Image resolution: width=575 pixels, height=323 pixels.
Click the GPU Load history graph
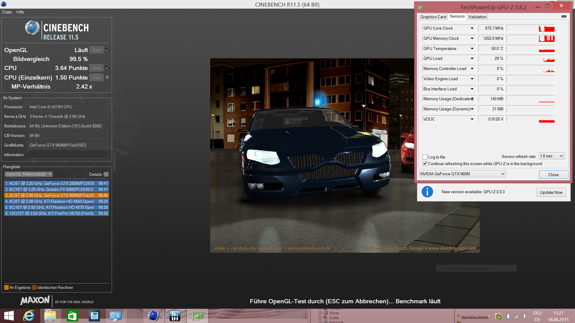coord(530,58)
